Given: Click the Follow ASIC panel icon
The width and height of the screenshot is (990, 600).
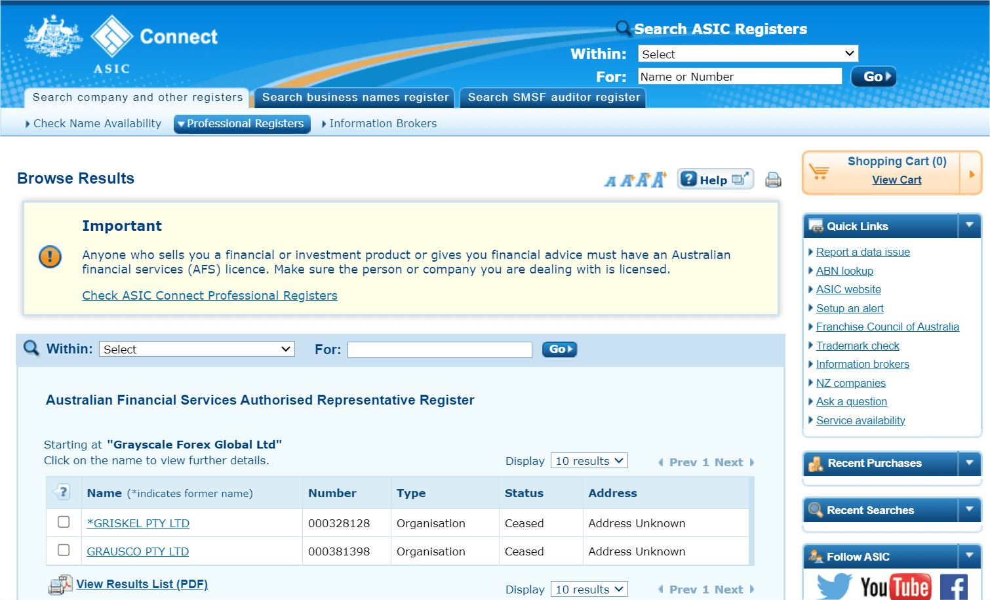Looking at the screenshot, I should click(x=816, y=556).
